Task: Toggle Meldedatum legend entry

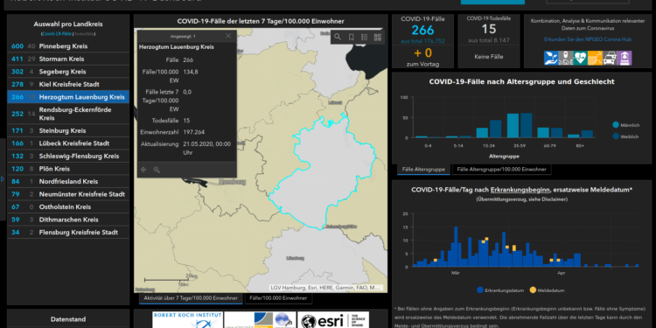Action: click(x=547, y=290)
